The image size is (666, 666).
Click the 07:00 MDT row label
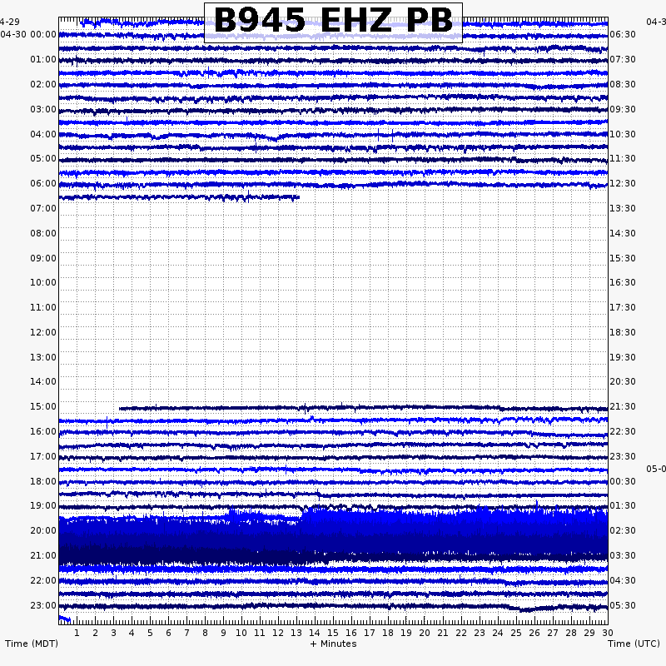(43, 209)
